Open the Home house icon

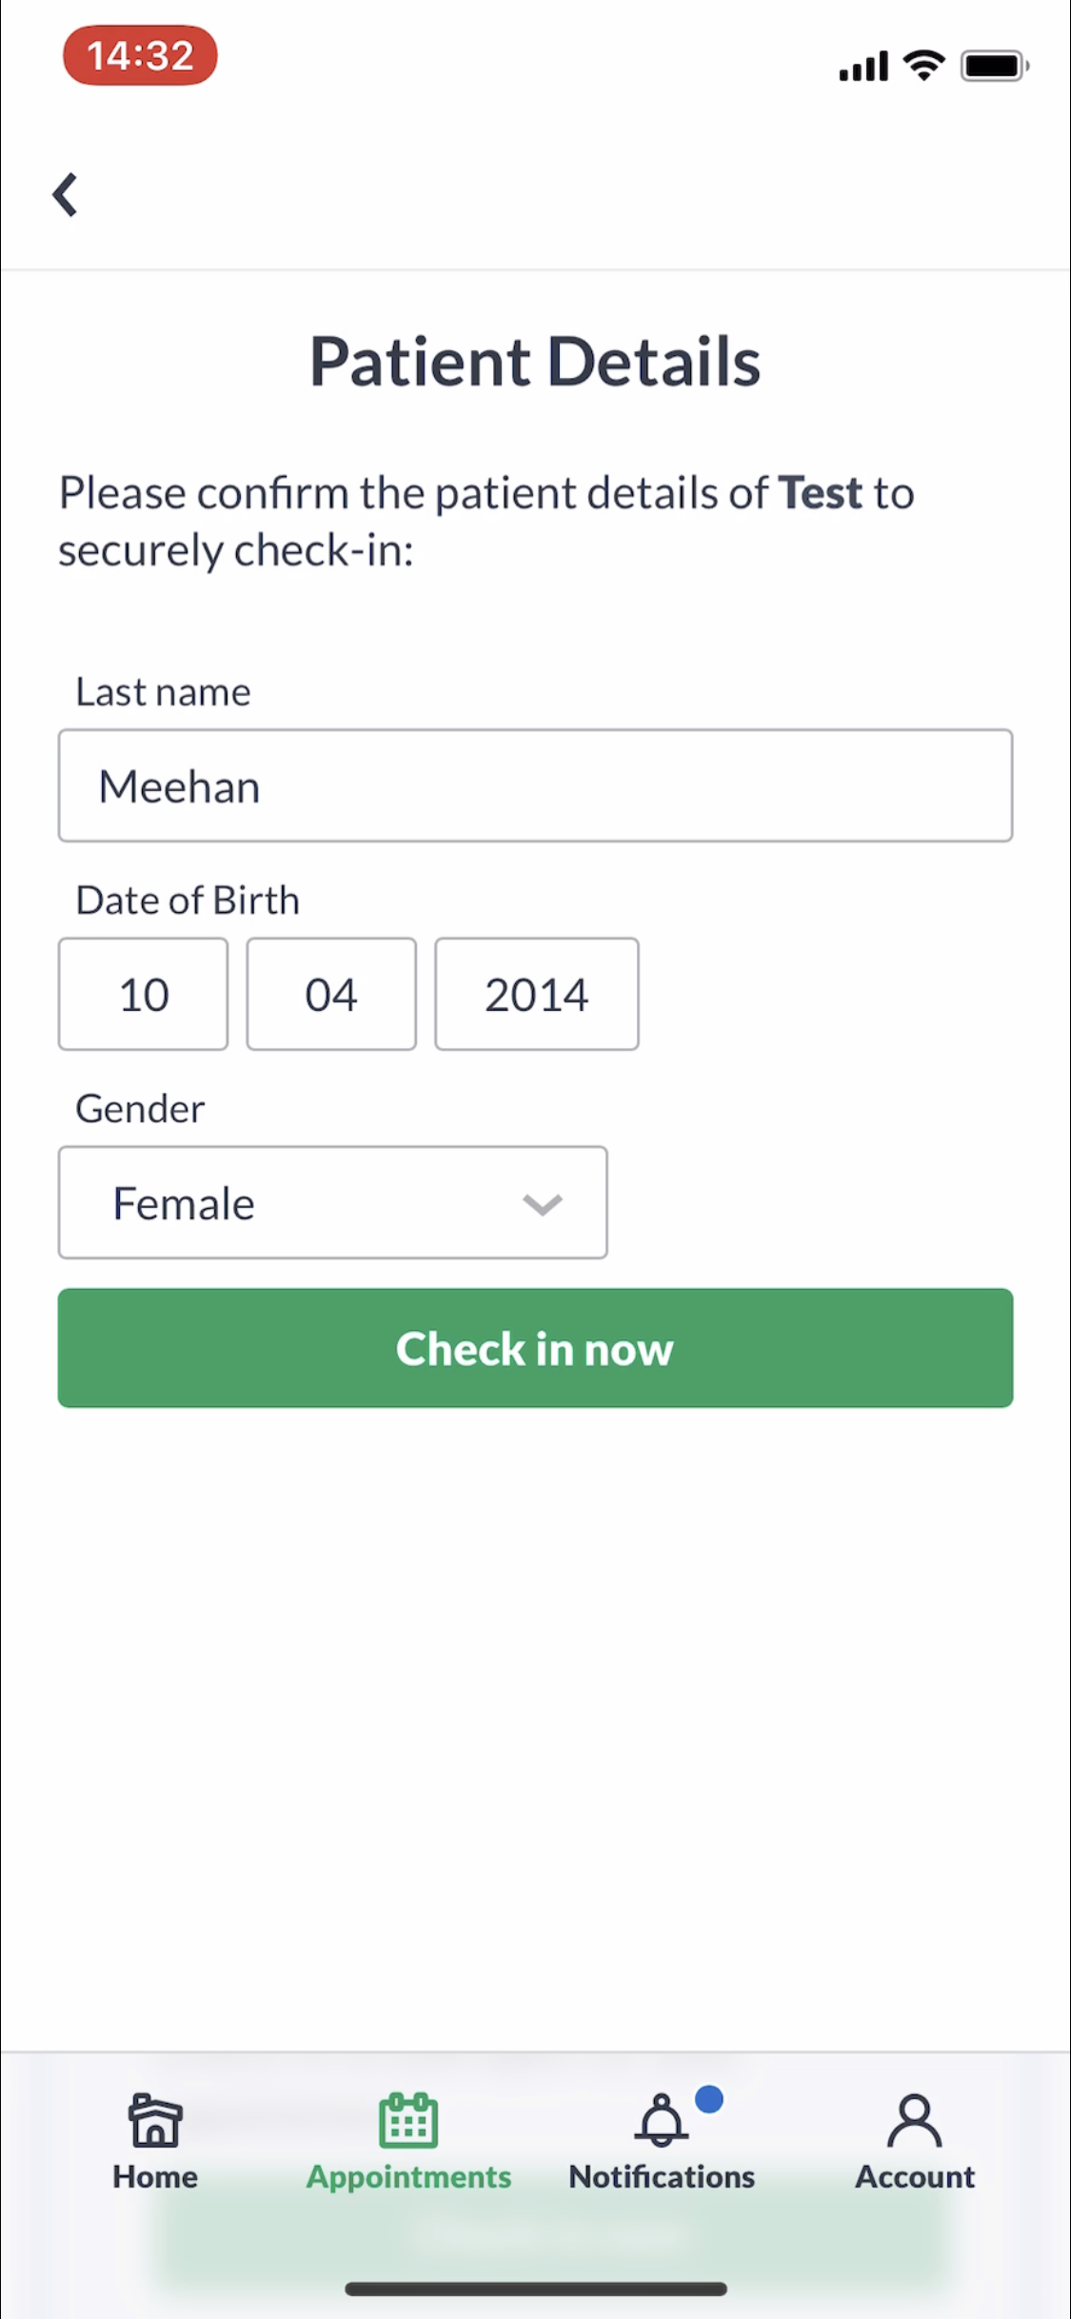coord(155,2120)
